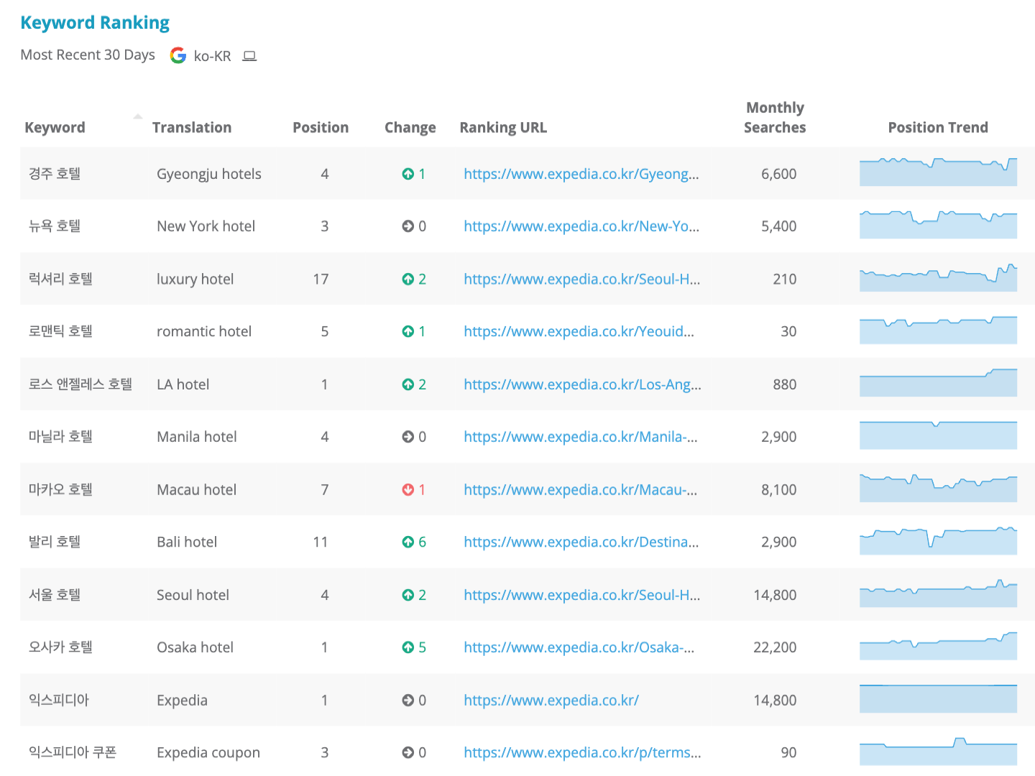Screen dimensions: 1035x776
Task: Click the New York hotel position trend chart
Action: [x=938, y=224]
